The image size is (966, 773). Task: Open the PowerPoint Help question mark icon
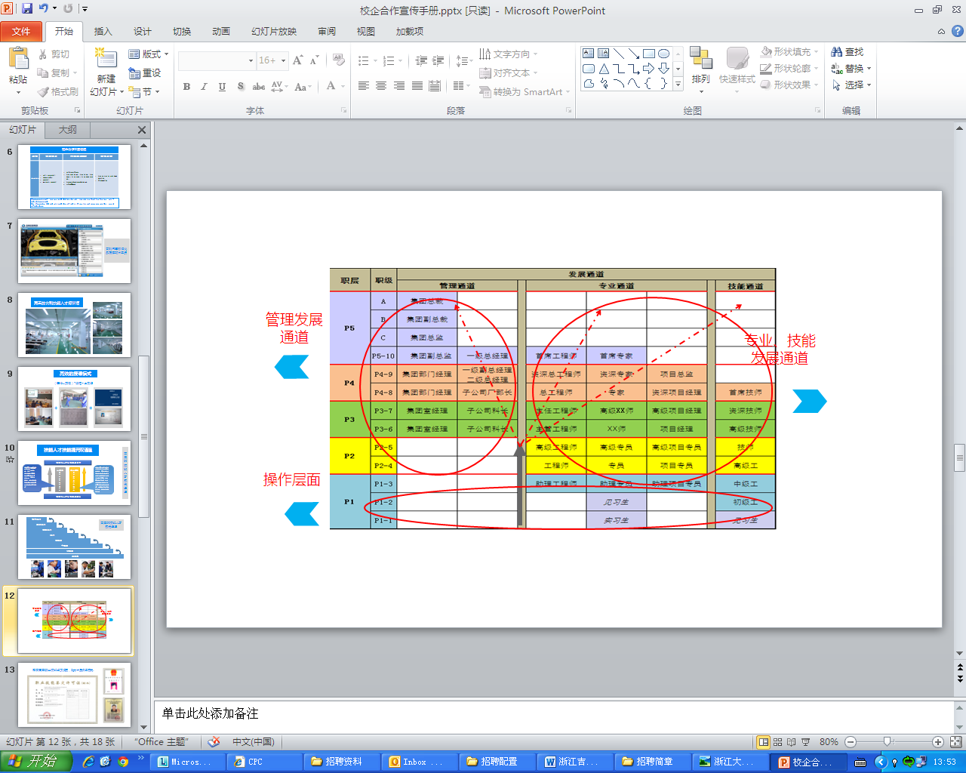(x=958, y=31)
